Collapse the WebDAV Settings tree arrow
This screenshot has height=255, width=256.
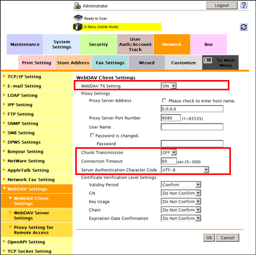(x=5, y=188)
